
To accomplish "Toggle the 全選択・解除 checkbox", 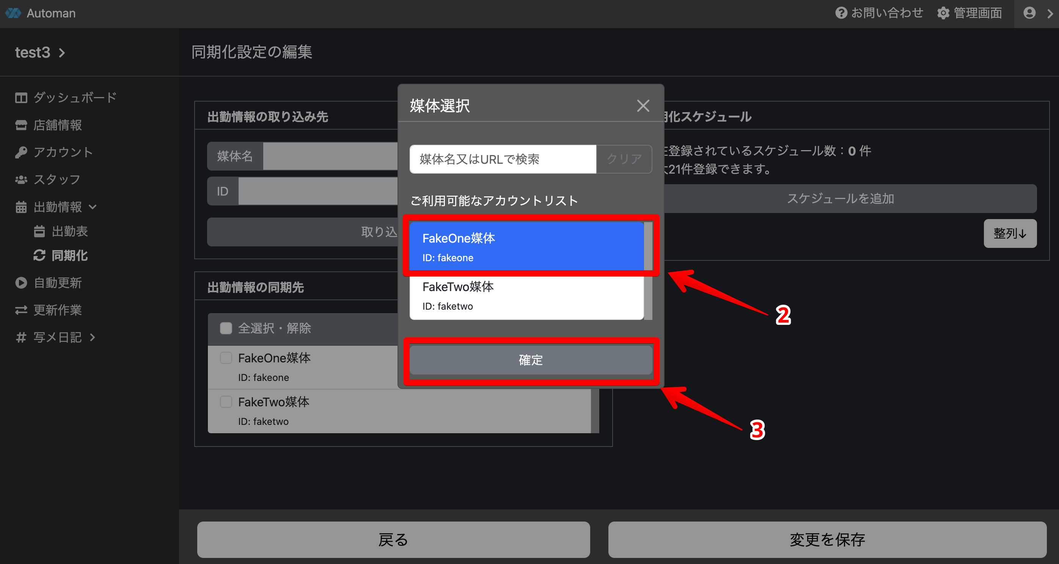I will pyautogui.click(x=226, y=328).
